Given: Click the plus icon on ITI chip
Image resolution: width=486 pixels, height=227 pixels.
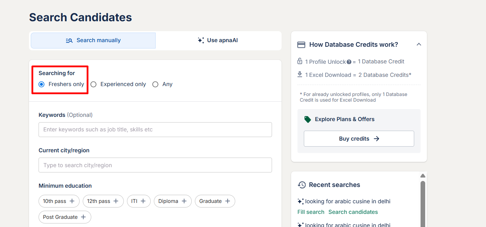Looking at the screenshot, I should (143, 201).
